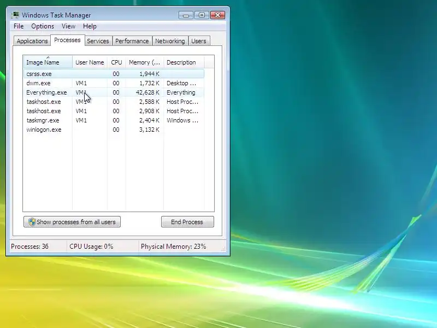Open the Help menu
Image resolution: width=437 pixels, height=328 pixels.
(90, 26)
